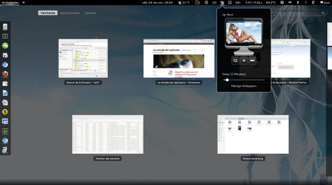Open the yellow S app in dock
The height and width of the screenshot is (185, 332).
(x=5, y=112)
